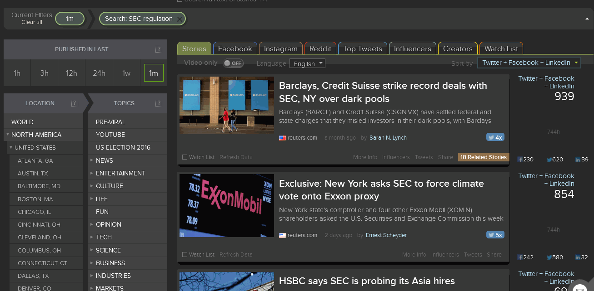The image size is (594, 291).
Task: Check Watch List on the Barclays story
Action: (x=185, y=157)
